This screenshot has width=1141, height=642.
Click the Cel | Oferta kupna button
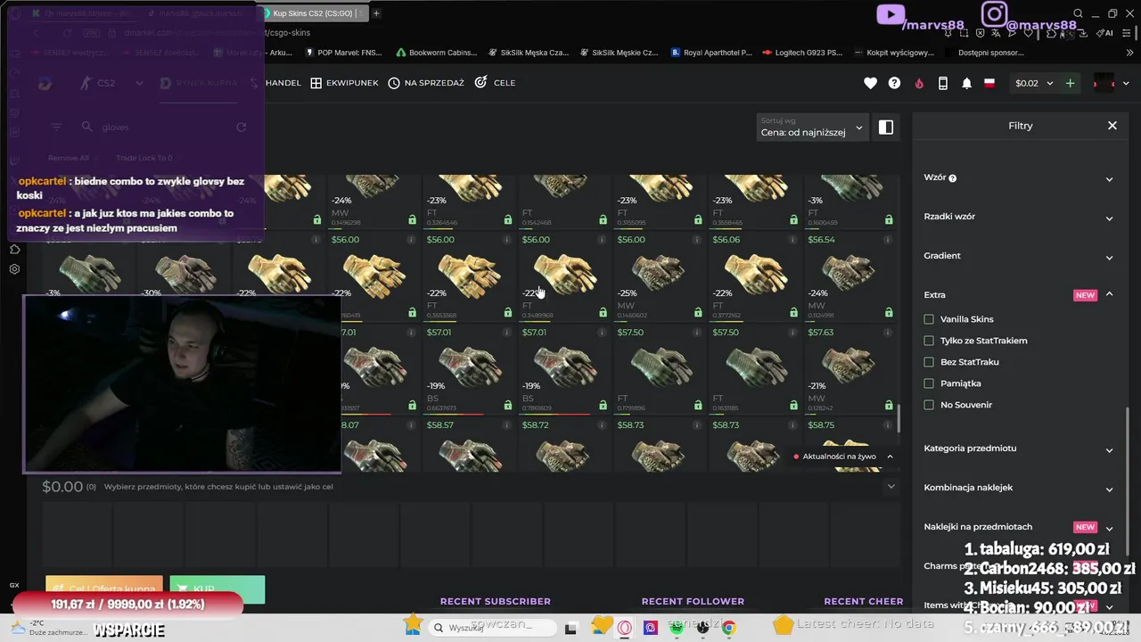tap(104, 588)
